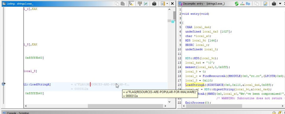Click "l_c],EAX" at top of Listing
Image resolution: width=285 pixels, height=114 pixels.
tap(30, 9)
